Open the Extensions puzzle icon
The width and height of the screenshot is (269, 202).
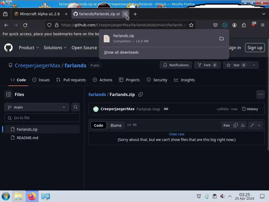244,25
